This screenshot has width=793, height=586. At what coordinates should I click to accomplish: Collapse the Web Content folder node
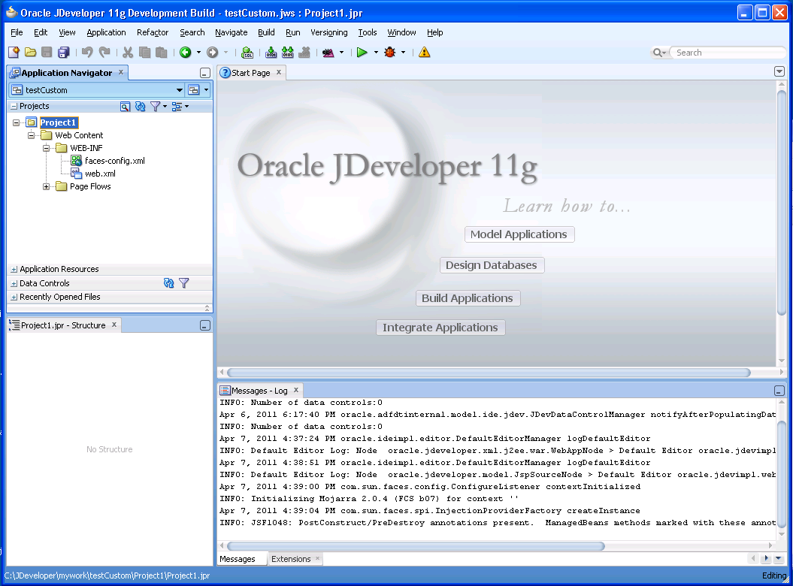tap(31, 135)
